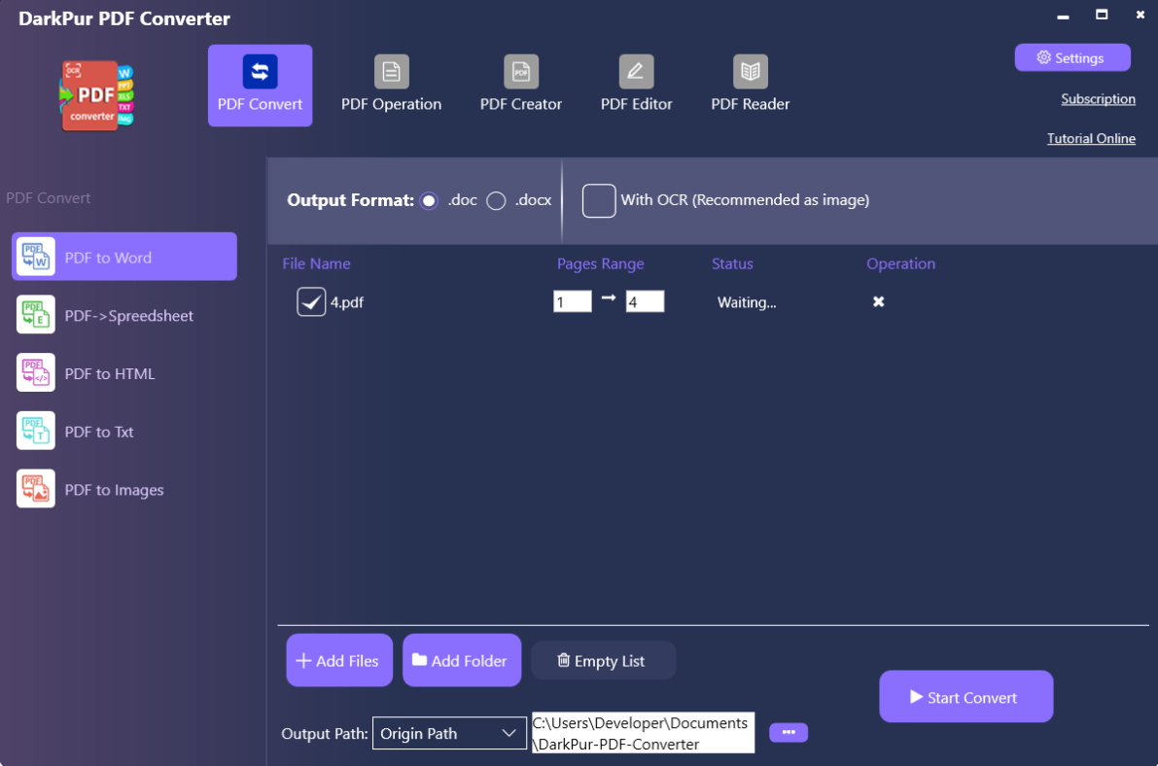The width and height of the screenshot is (1158, 766).
Task: Open the PDF Reader book icon
Action: [750, 72]
